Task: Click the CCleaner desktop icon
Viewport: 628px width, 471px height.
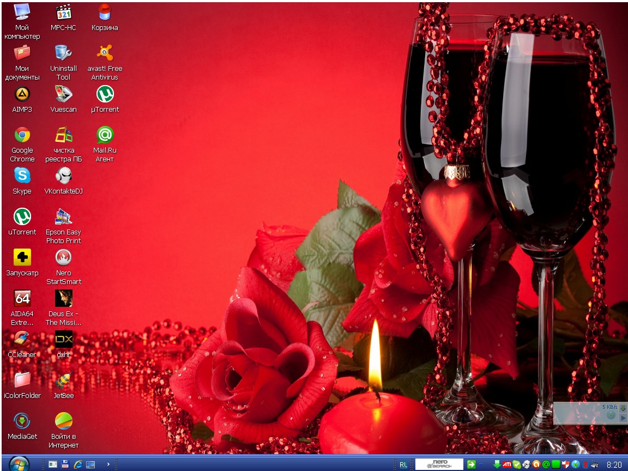Action: (22, 340)
